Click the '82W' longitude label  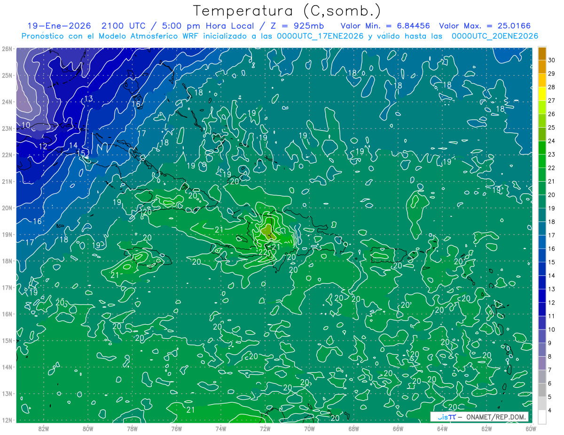click(x=44, y=428)
